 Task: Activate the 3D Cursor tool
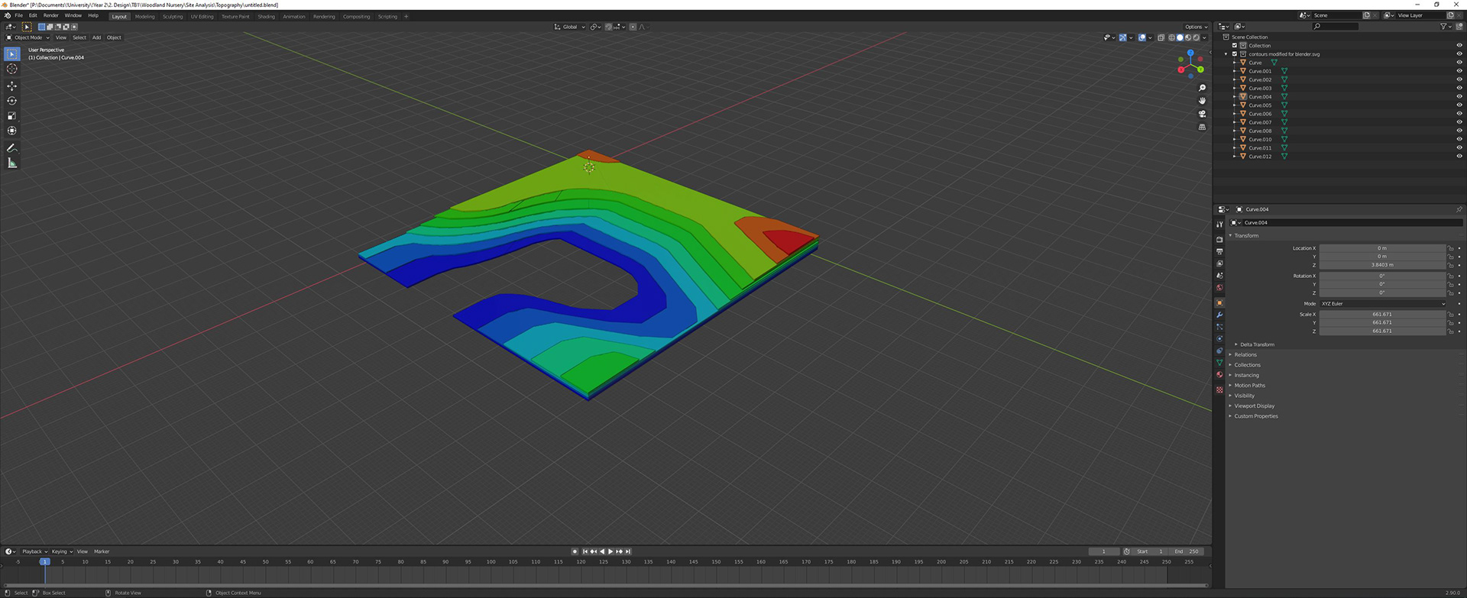tap(12, 69)
